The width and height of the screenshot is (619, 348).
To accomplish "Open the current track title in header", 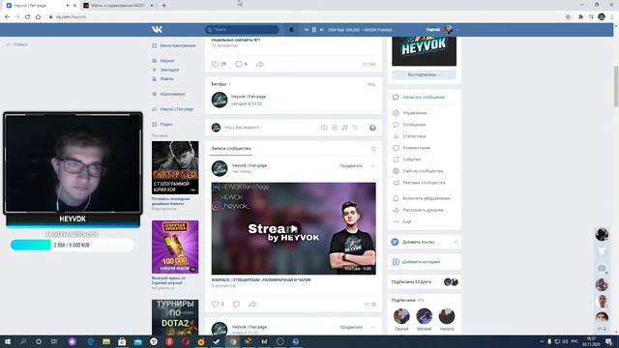I will coord(361,30).
